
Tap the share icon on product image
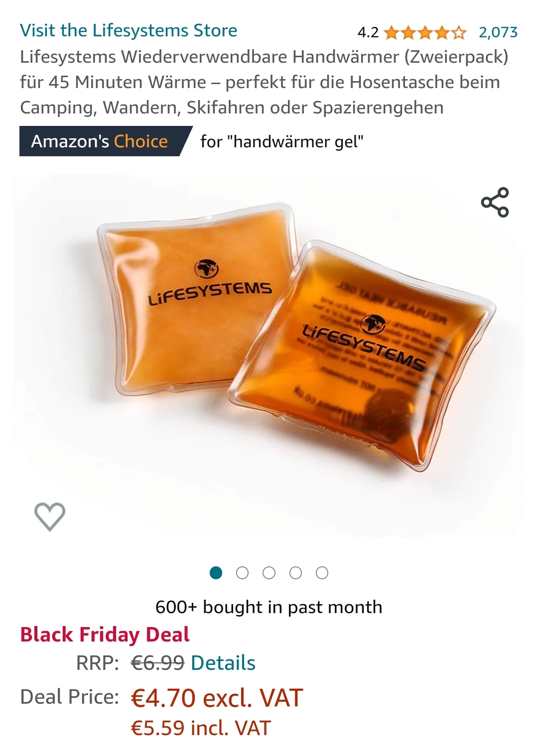(495, 202)
